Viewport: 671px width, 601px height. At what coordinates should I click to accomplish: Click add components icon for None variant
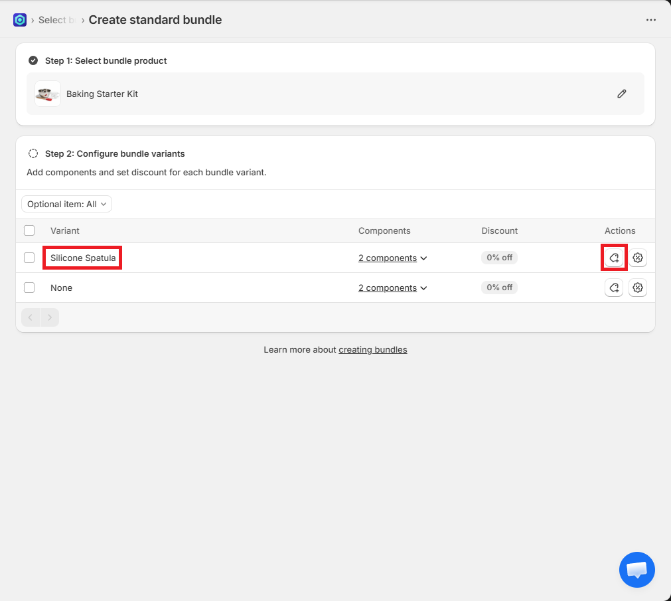point(614,288)
